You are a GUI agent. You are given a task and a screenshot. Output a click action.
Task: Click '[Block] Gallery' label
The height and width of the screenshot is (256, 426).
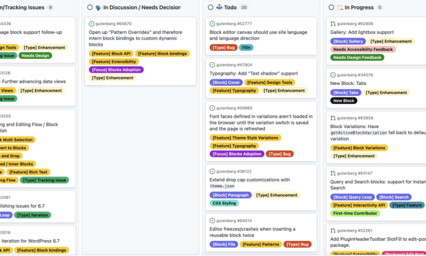[348, 41]
